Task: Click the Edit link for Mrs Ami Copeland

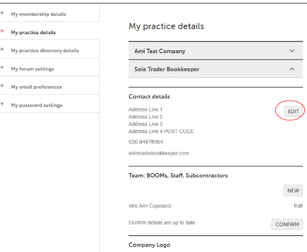Action: [298, 206]
